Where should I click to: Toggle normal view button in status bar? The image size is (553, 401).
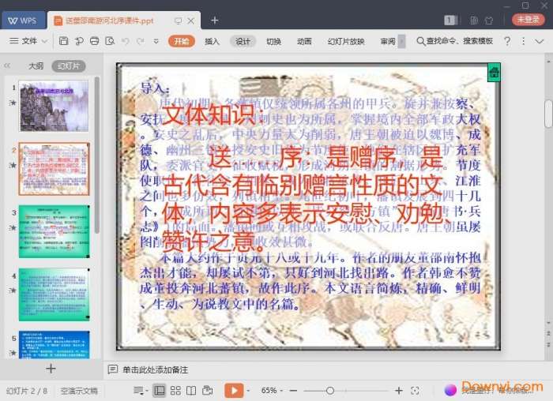pyautogui.click(x=160, y=390)
